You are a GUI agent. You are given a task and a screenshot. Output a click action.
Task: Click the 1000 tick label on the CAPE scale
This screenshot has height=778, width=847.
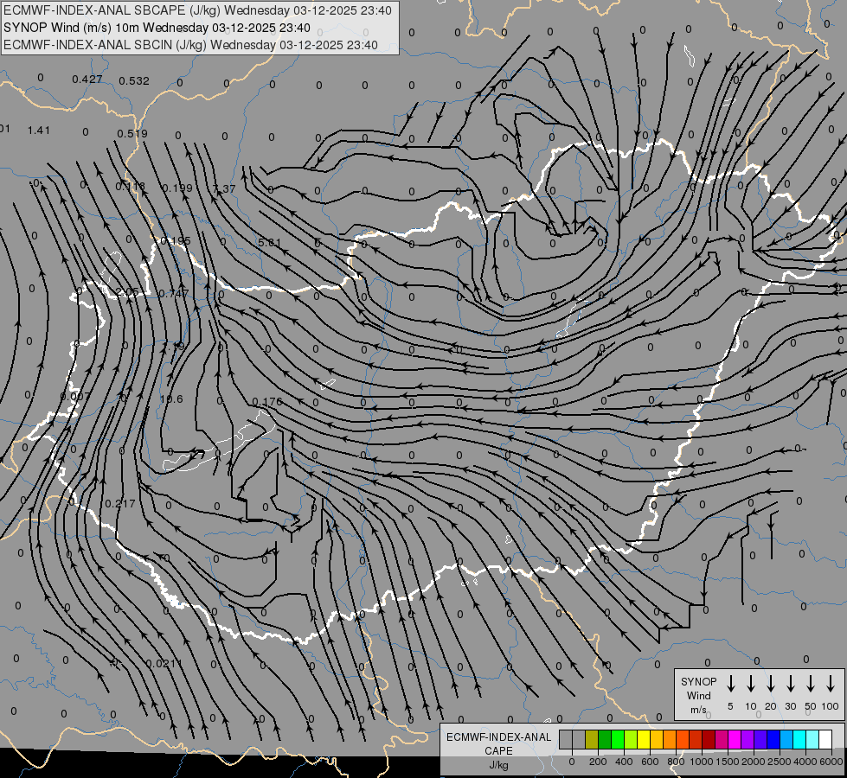702,762
